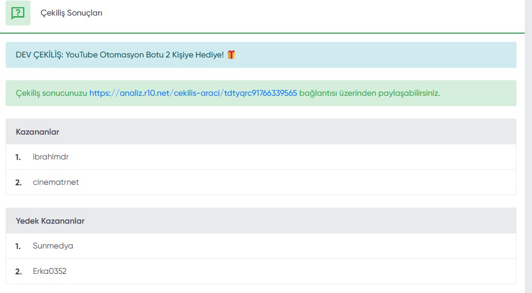Viewport: 532px width, 293px height.
Task: Click the gift emoji in the giveaway title
Action: click(232, 55)
